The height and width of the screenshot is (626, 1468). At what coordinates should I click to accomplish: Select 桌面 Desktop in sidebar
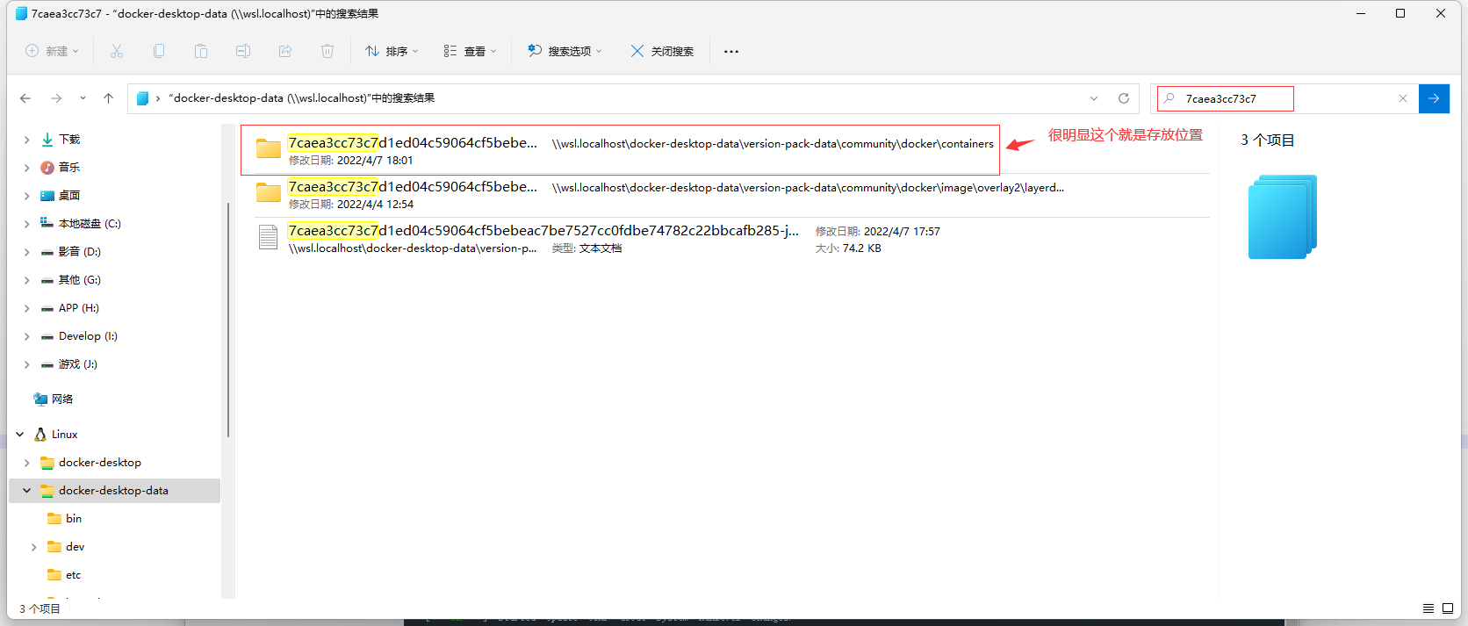[x=68, y=195]
